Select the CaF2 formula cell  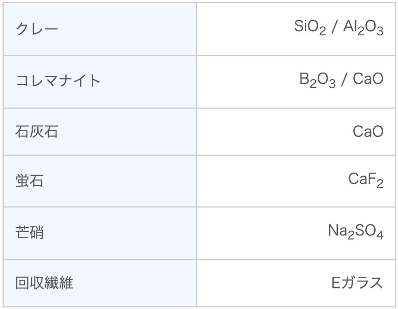[x=296, y=181]
